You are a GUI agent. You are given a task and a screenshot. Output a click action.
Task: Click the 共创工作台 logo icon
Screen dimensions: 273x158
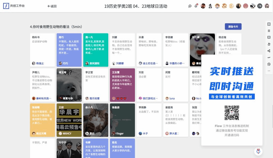[x=6, y=6]
